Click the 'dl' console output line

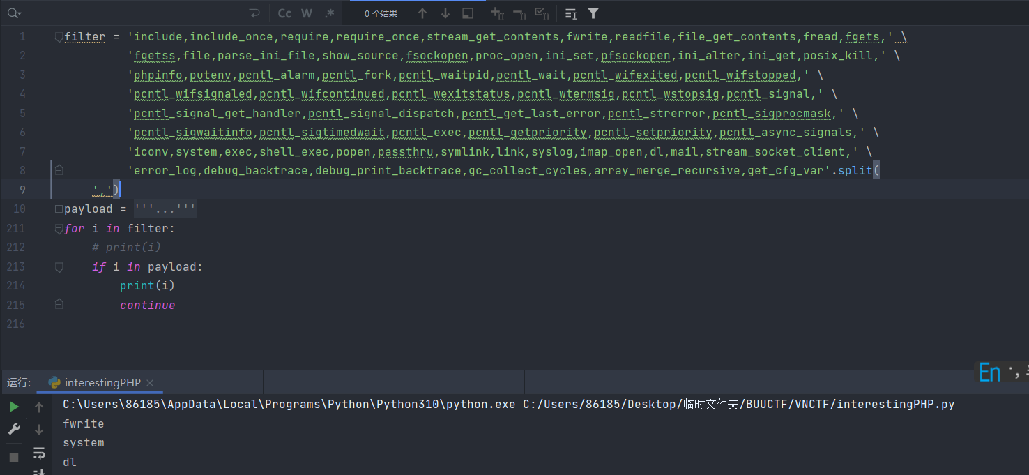tap(70, 462)
